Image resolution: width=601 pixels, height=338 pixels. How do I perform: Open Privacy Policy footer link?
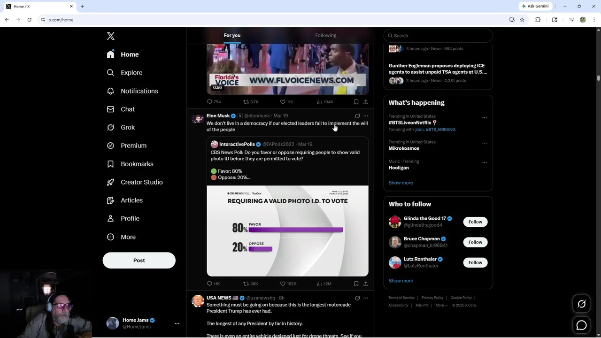pos(432,298)
